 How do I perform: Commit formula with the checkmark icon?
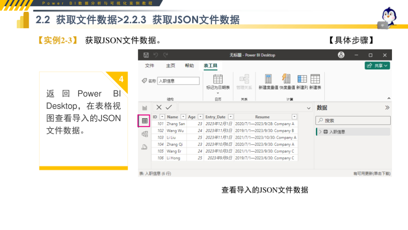pyautogui.click(x=169, y=107)
